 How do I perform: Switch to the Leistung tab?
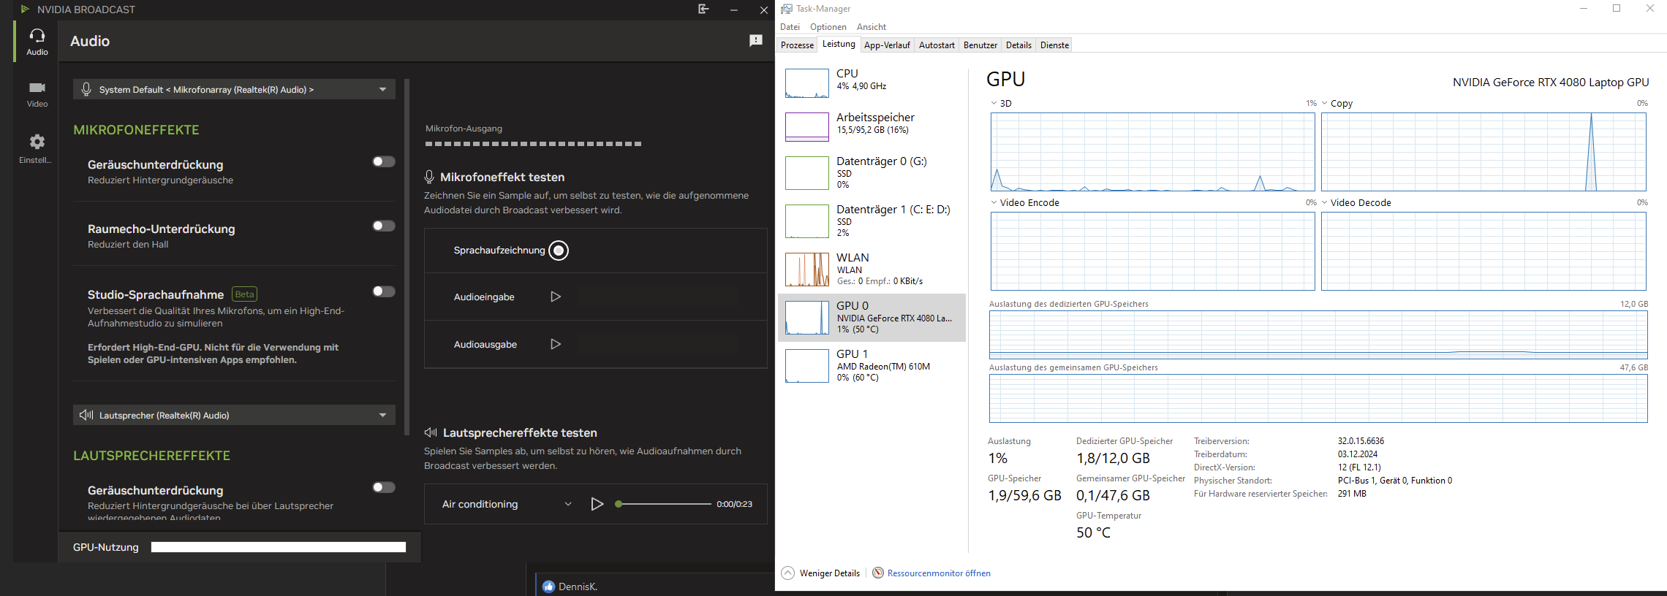coord(839,44)
